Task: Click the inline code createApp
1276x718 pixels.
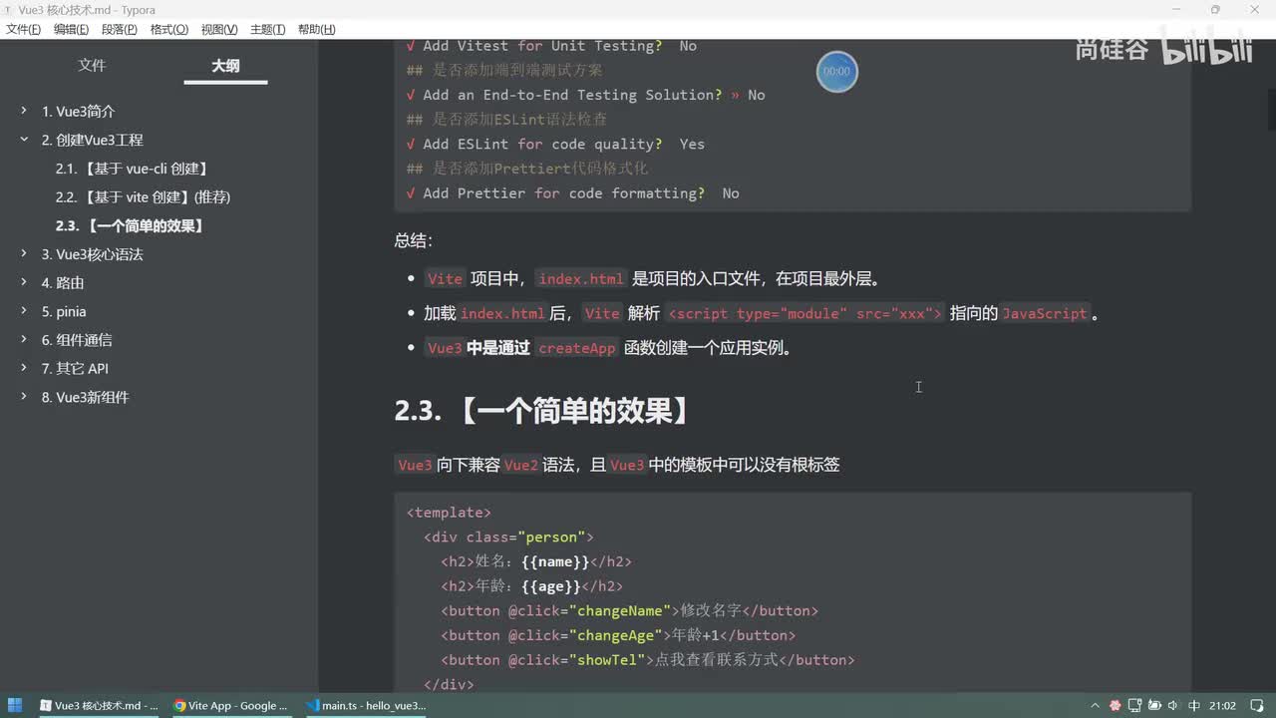Action: tap(576, 348)
